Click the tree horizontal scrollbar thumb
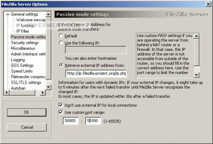The height and width of the screenshot is (144, 213). pos(22,93)
